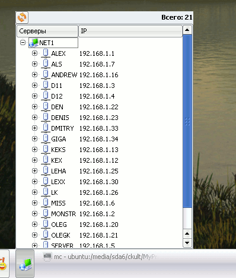Select the NET1 workgroup icon
The height and width of the screenshot is (278, 236).
pos(33,43)
